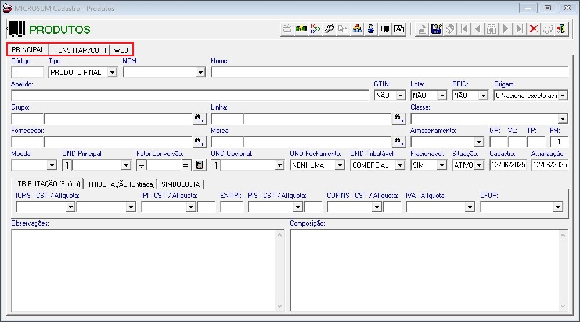Click the money/price icon in toolbar

301,29
